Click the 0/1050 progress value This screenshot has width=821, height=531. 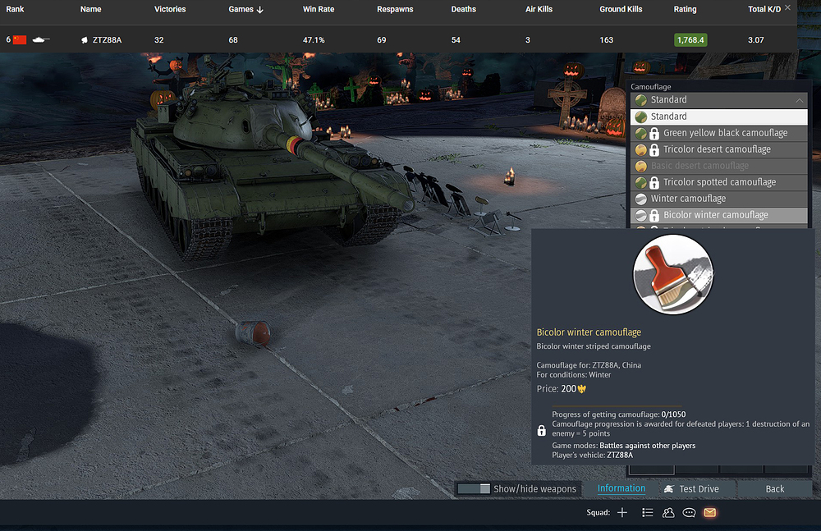coord(673,414)
